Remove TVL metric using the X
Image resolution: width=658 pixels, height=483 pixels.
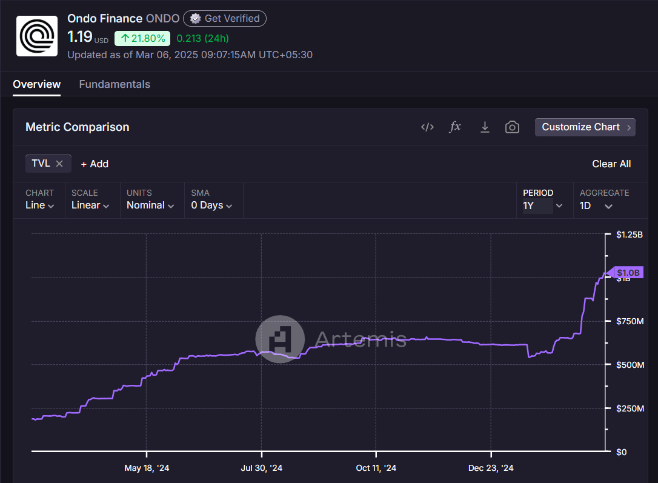coord(59,164)
